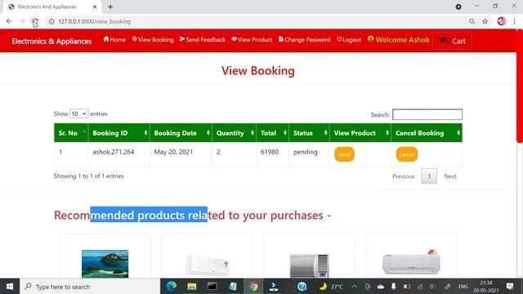This screenshot has height=294, width=523.
Task: Open the Cart button
Action: pos(452,41)
